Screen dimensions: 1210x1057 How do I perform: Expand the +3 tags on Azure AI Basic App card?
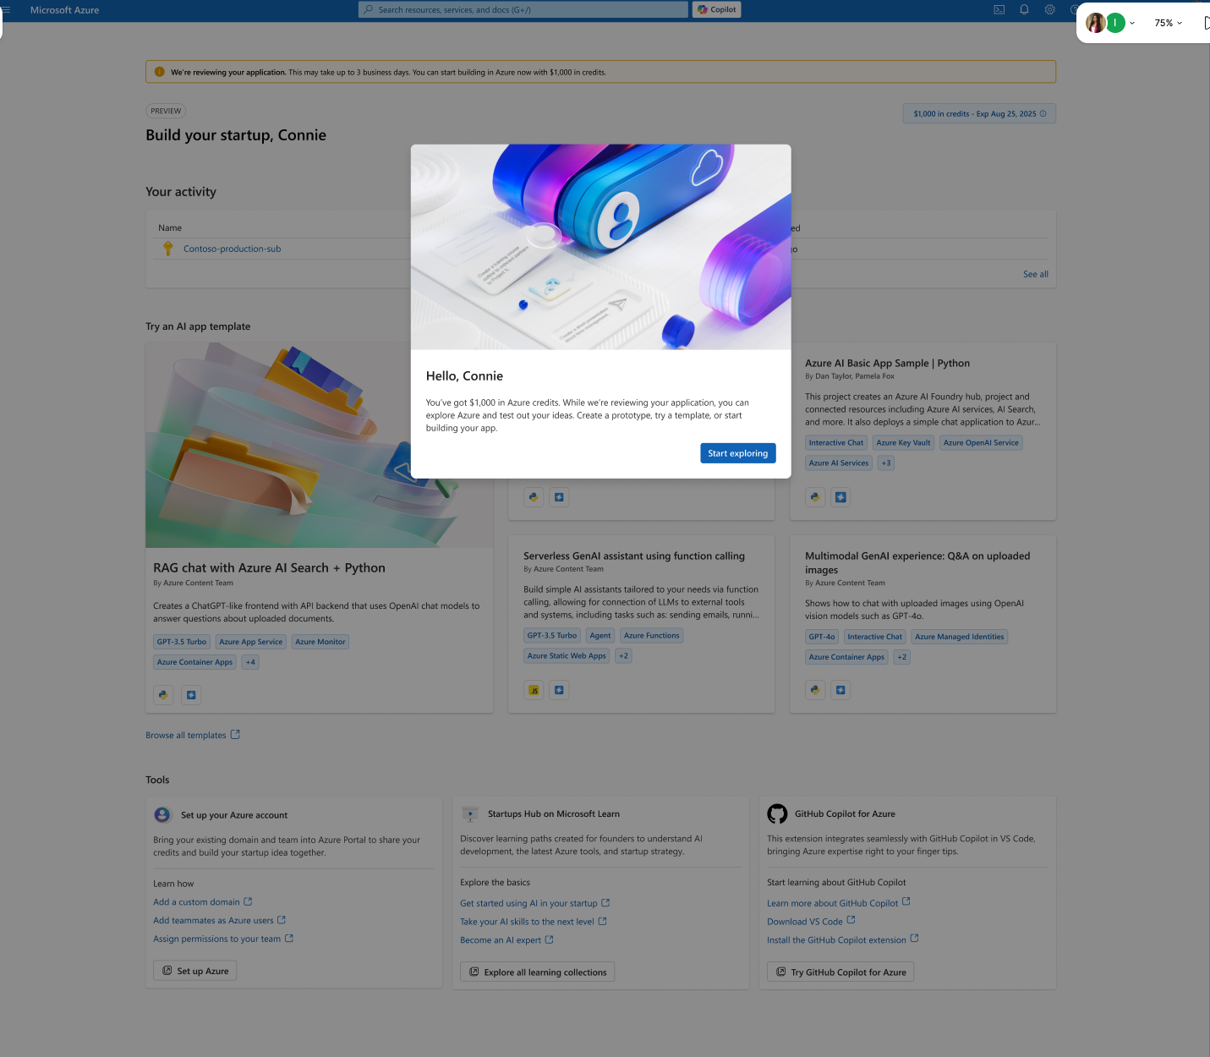point(886,463)
